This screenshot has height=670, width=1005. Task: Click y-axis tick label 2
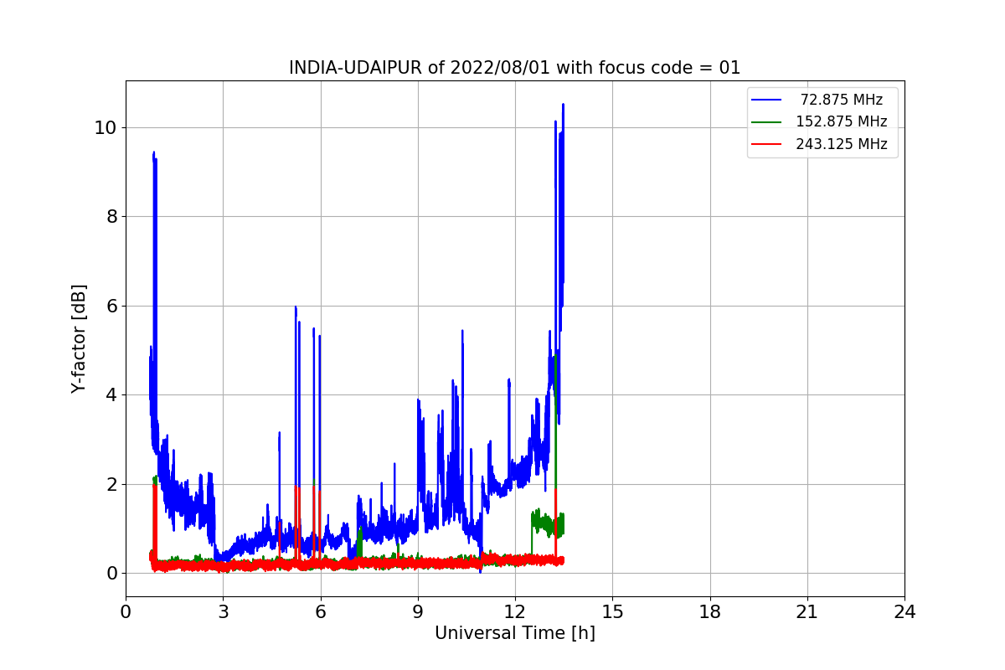click(x=110, y=484)
